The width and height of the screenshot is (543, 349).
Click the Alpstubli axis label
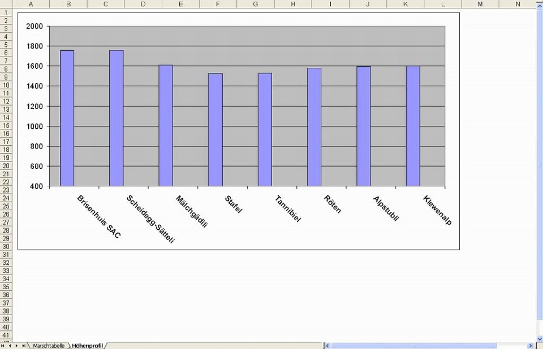[x=386, y=208]
